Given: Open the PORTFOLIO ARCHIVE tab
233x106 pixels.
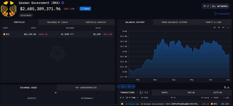Looking at the screenshot, I should pos(96,22).
